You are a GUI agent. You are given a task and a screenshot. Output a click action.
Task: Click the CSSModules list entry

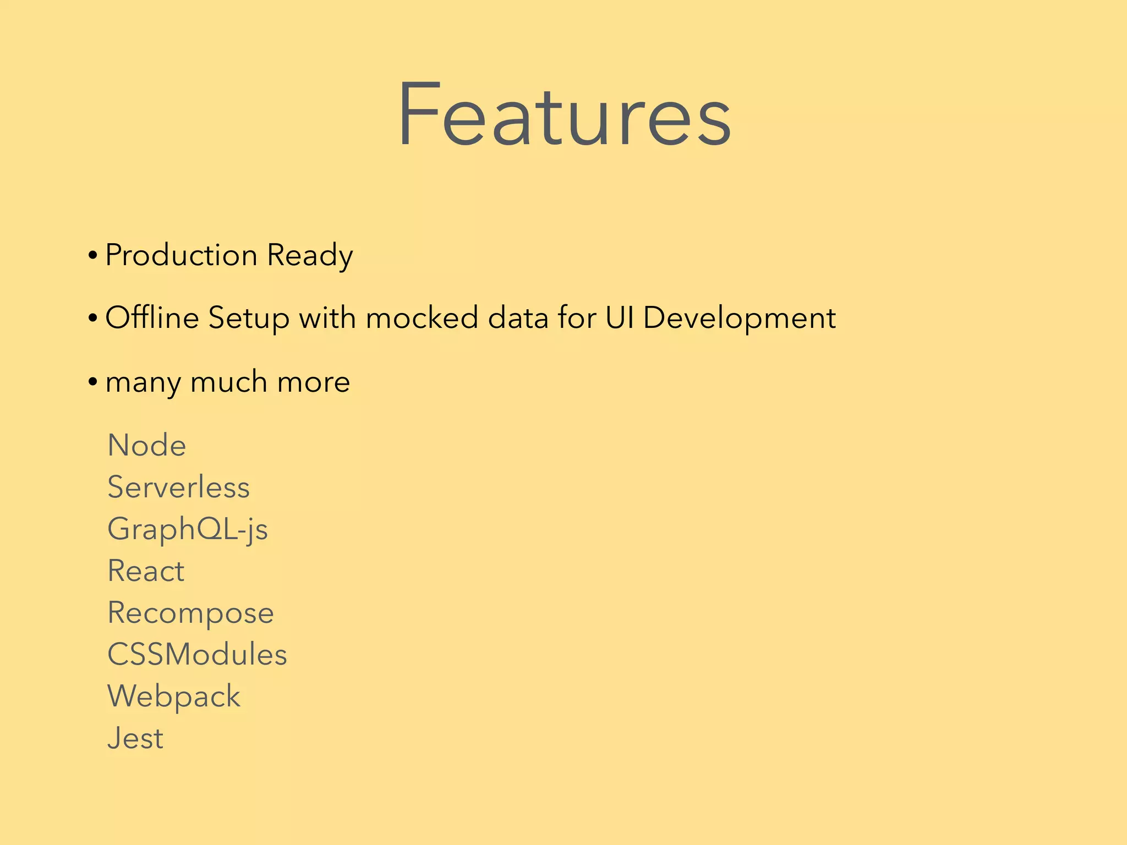pos(197,654)
